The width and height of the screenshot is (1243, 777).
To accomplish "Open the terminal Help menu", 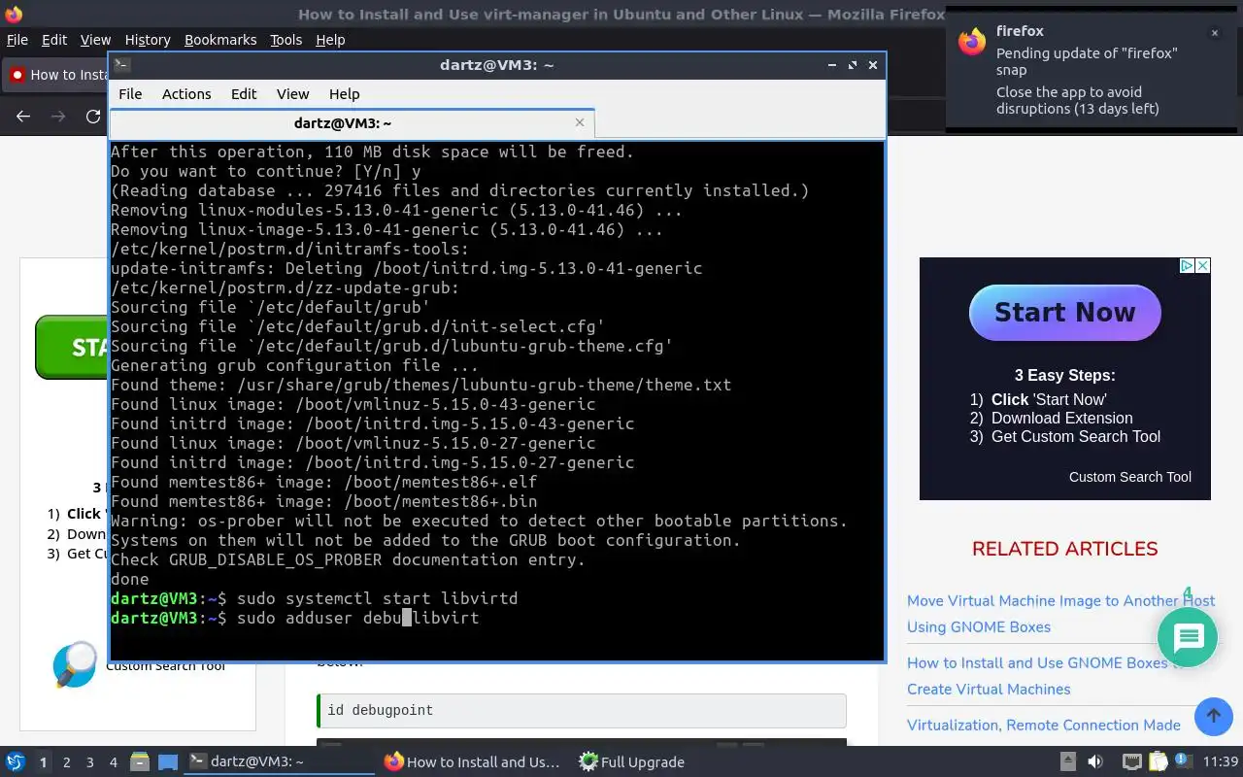I will [344, 94].
